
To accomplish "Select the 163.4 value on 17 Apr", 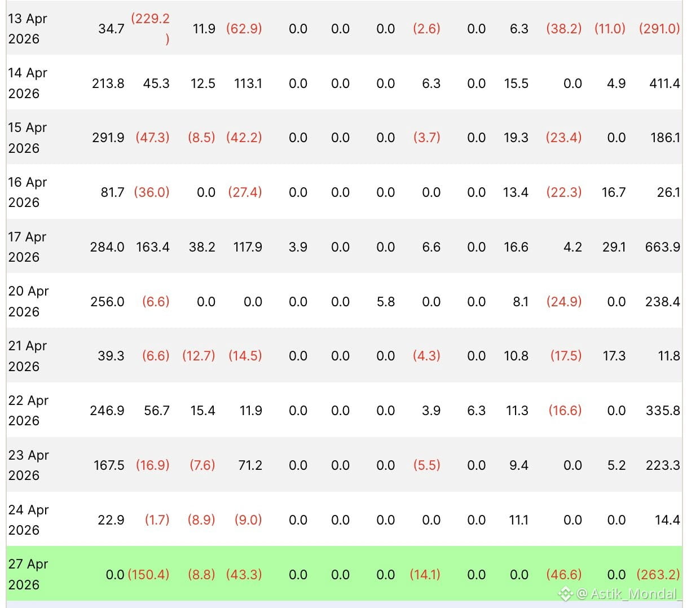I will [x=153, y=247].
